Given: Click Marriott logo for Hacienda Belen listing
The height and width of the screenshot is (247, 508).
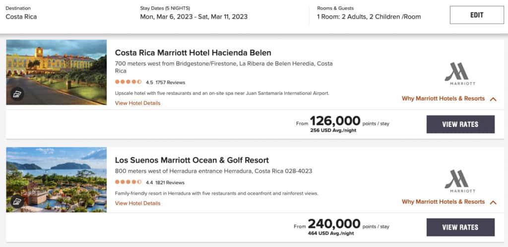Looking at the screenshot, I should [459, 74].
